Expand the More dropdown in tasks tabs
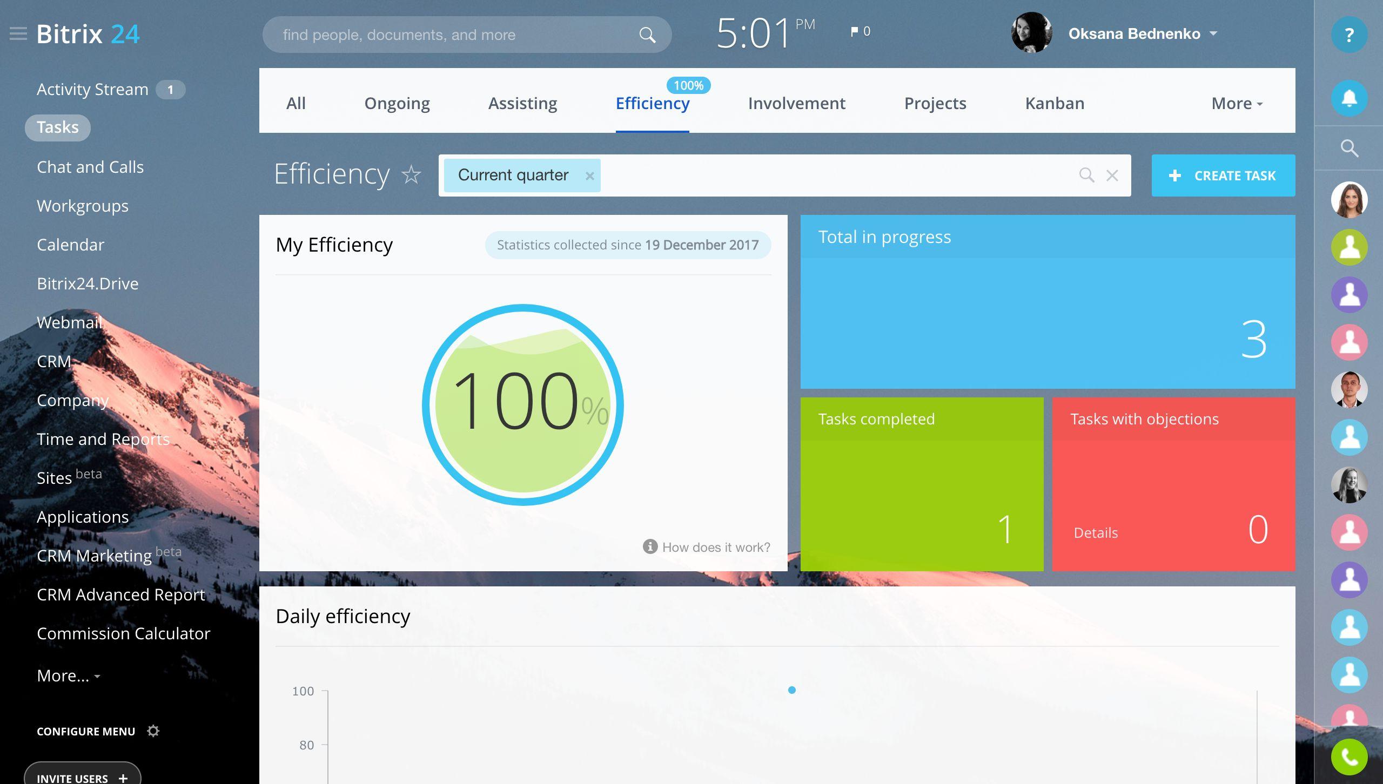The image size is (1383, 784). tap(1237, 103)
